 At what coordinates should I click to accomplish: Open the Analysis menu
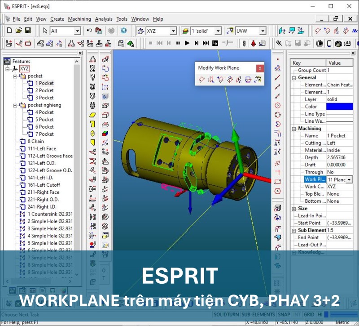[104, 19]
